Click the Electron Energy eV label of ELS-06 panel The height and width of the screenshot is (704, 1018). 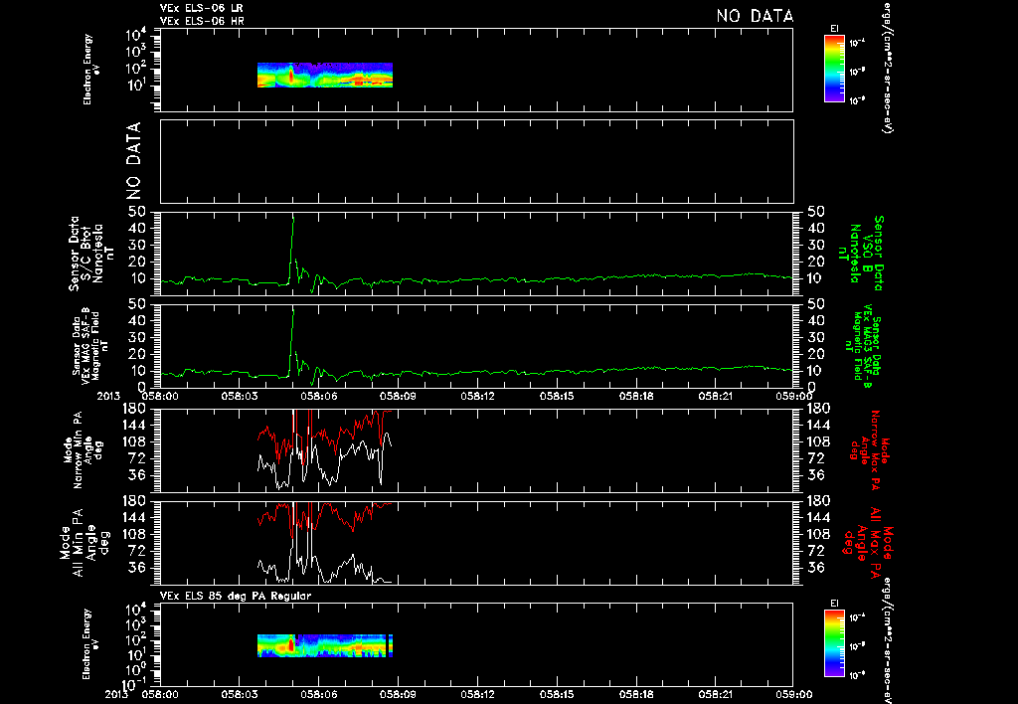(90, 70)
